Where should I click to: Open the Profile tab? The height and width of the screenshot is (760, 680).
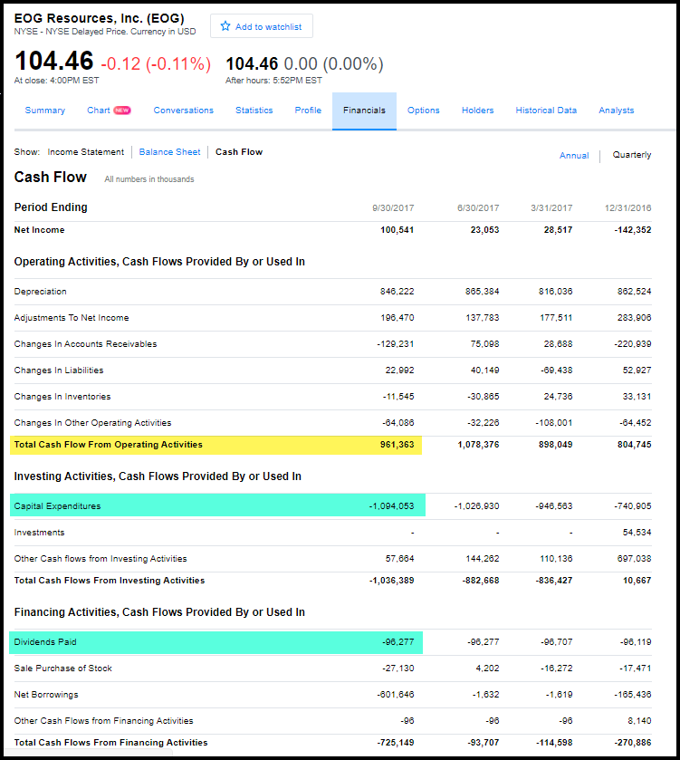(x=308, y=110)
